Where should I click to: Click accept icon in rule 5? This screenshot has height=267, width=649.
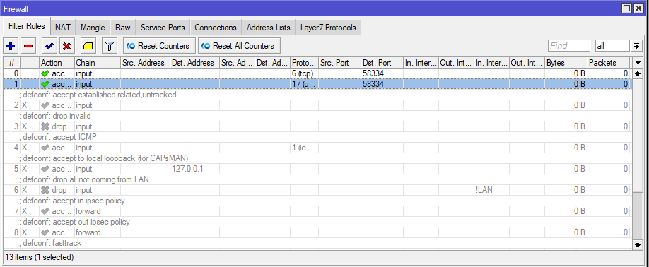[45, 169]
